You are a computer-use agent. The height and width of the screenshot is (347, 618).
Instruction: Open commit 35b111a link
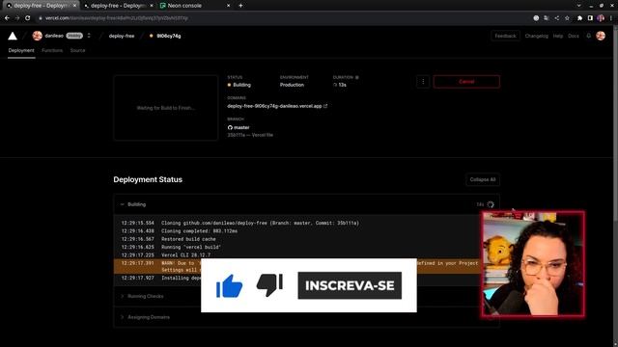(236, 135)
